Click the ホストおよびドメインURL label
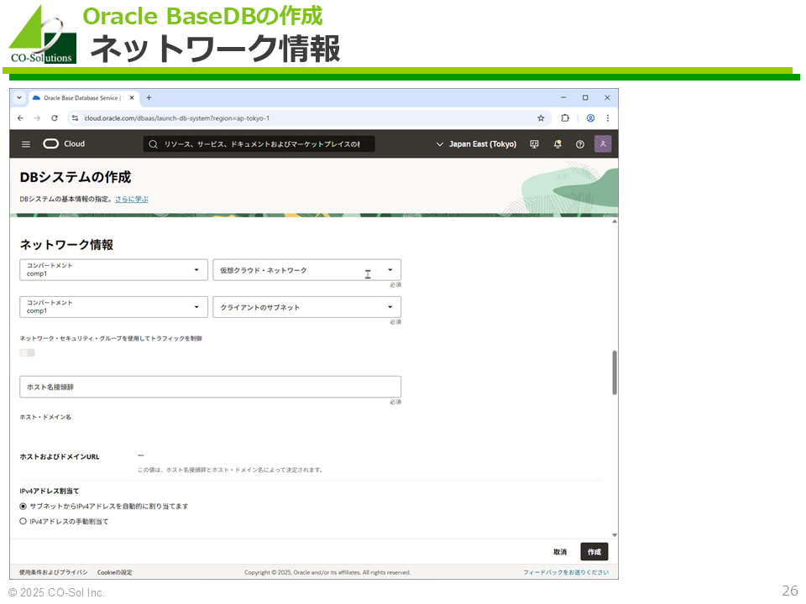Viewport: 806px width, 604px height. click(60, 456)
